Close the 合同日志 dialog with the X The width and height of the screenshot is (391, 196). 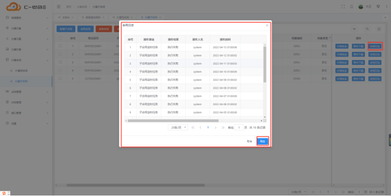267,26
